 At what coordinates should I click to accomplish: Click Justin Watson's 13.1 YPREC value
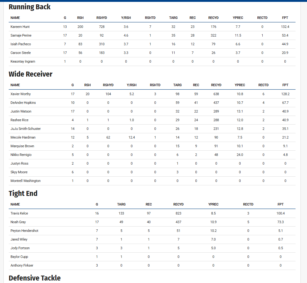point(240,111)
